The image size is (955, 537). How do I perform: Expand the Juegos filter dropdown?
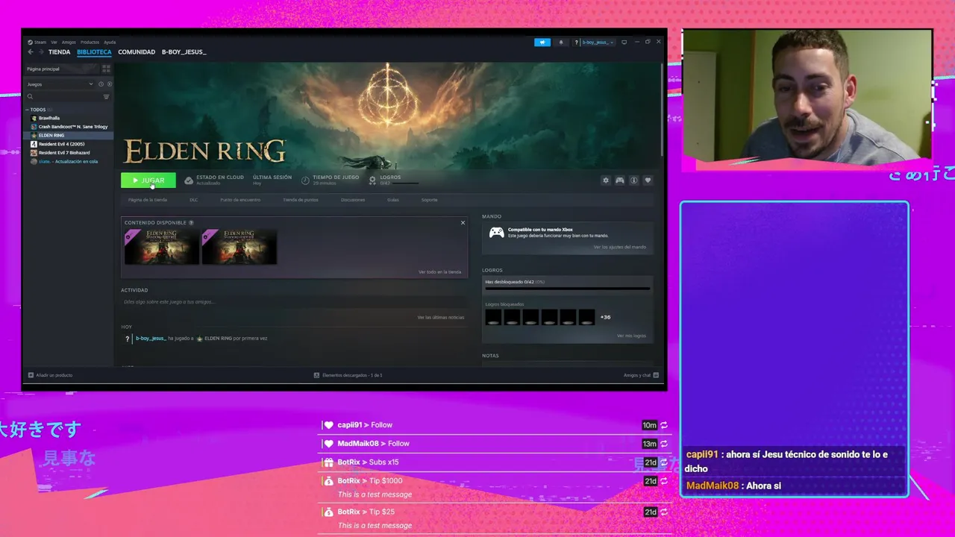[x=60, y=84]
